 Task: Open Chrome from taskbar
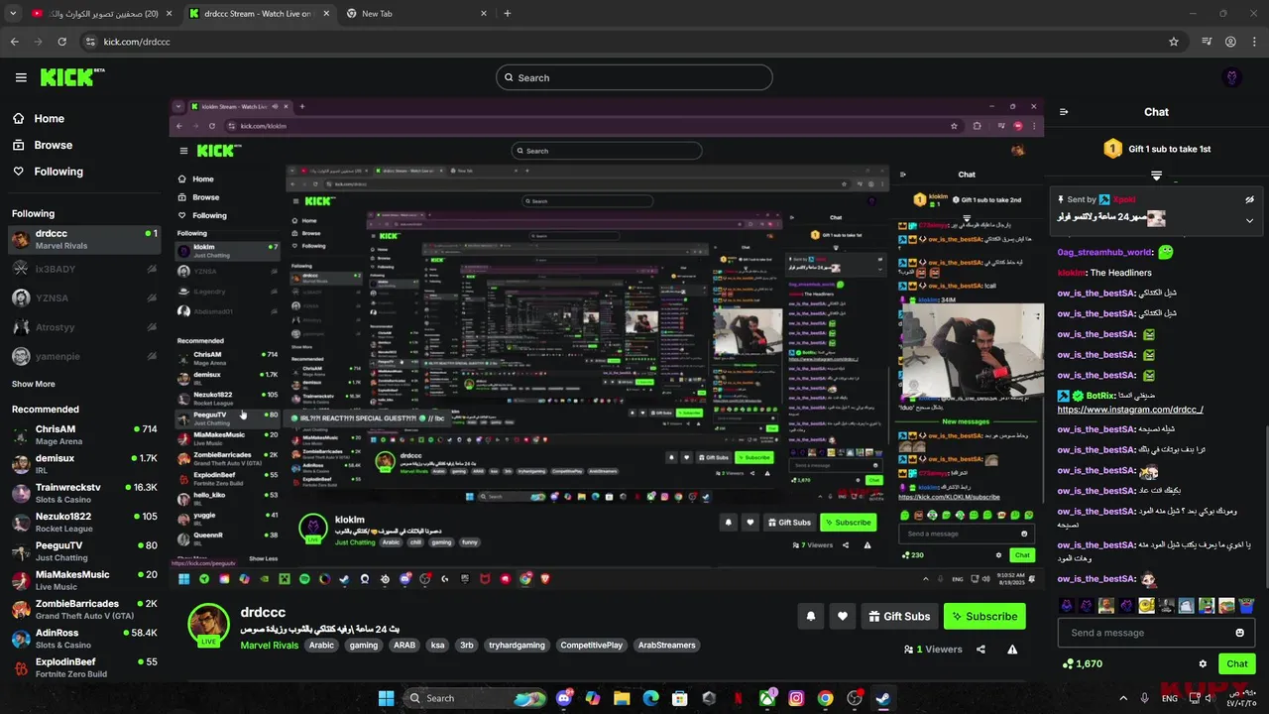[825, 698]
